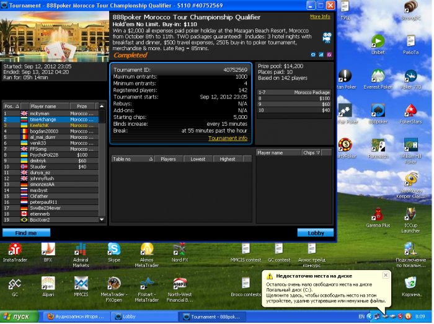Click the Player name column header in standings
Screen dimensions: 434x324
(49, 106)
